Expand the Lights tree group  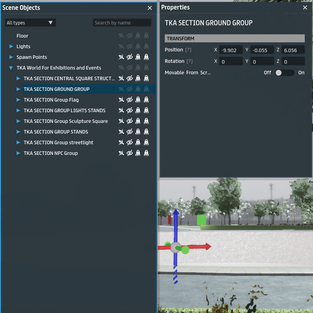click(x=11, y=47)
